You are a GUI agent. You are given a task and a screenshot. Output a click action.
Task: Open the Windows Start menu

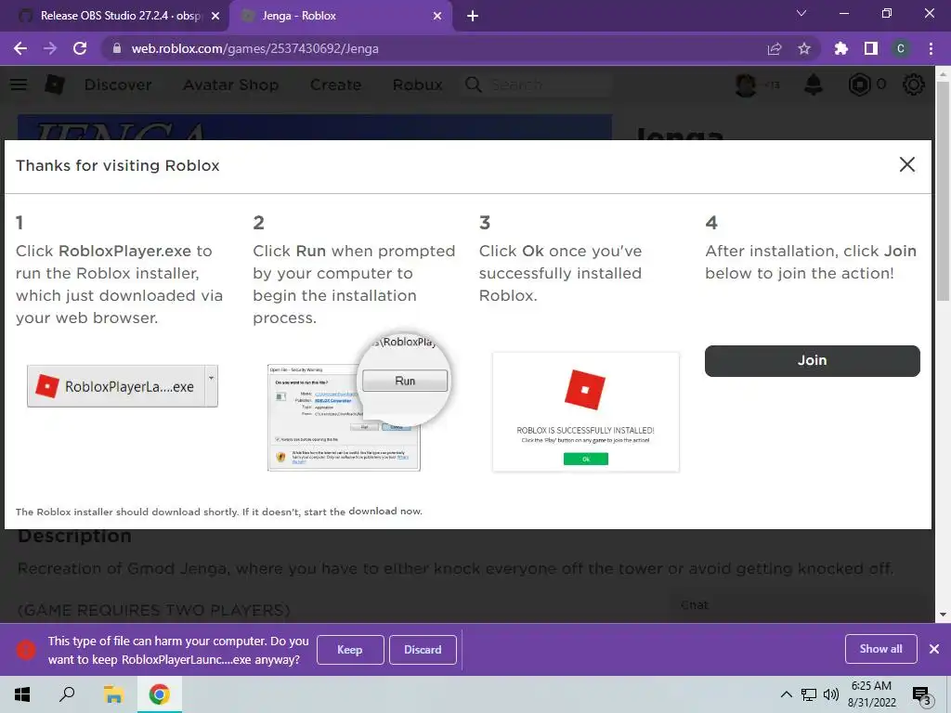(x=22, y=694)
